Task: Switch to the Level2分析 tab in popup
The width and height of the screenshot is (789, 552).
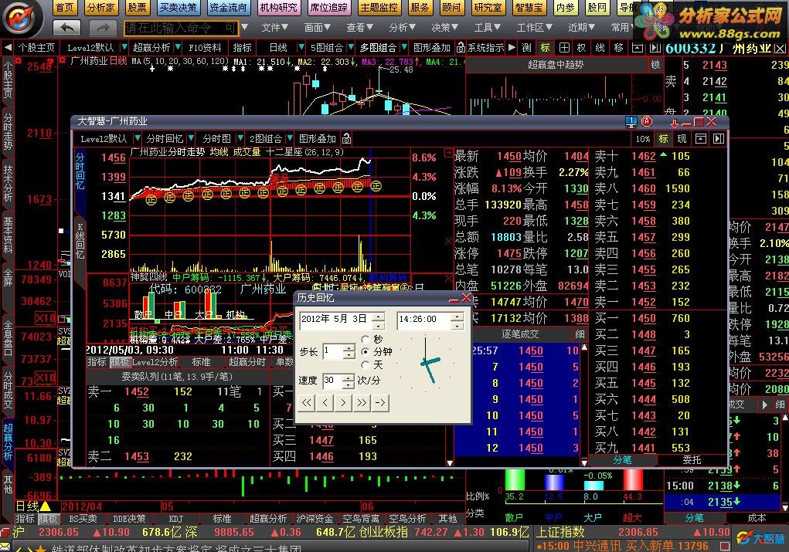Action: pos(155,362)
